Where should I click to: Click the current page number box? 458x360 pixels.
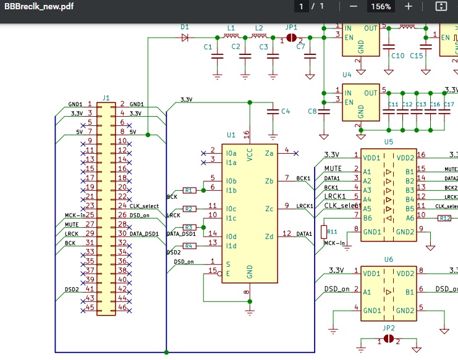pyautogui.click(x=301, y=6)
